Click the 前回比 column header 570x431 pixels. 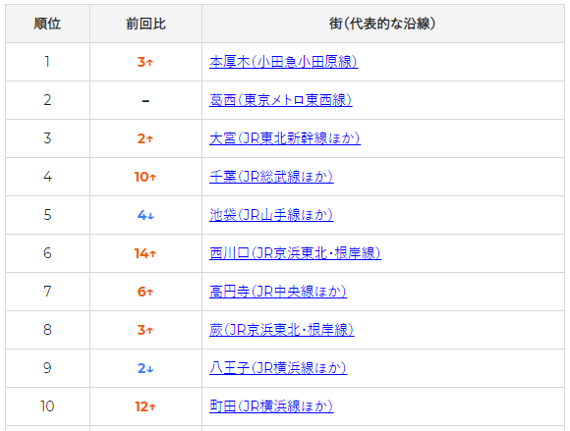[145, 24]
